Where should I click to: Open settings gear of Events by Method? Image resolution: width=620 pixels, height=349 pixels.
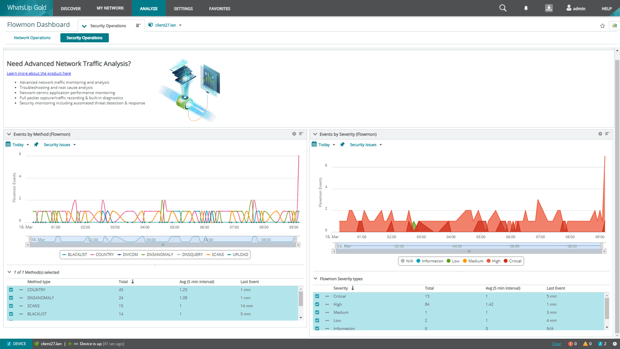pos(294,134)
